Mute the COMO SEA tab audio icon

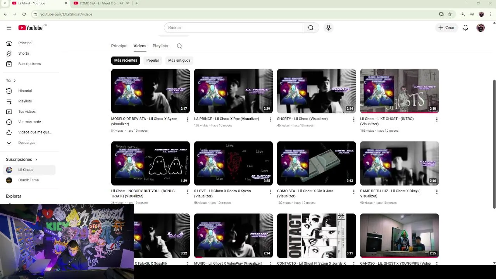[121, 3]
